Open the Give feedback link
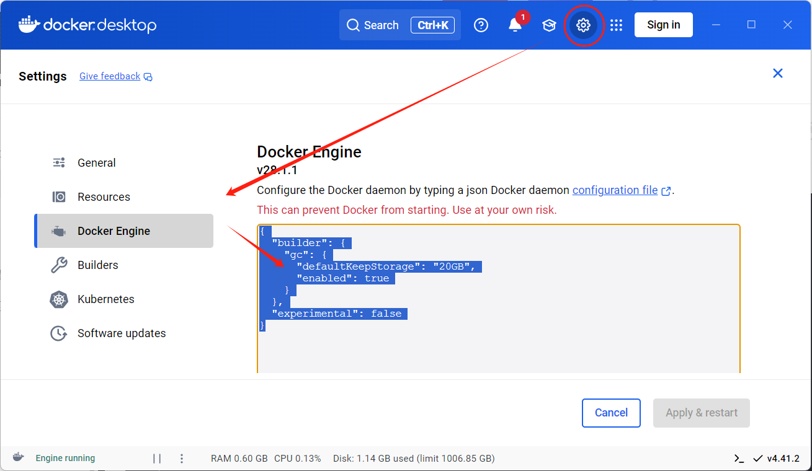Viewport: 812px width, 471px height. 110,76
